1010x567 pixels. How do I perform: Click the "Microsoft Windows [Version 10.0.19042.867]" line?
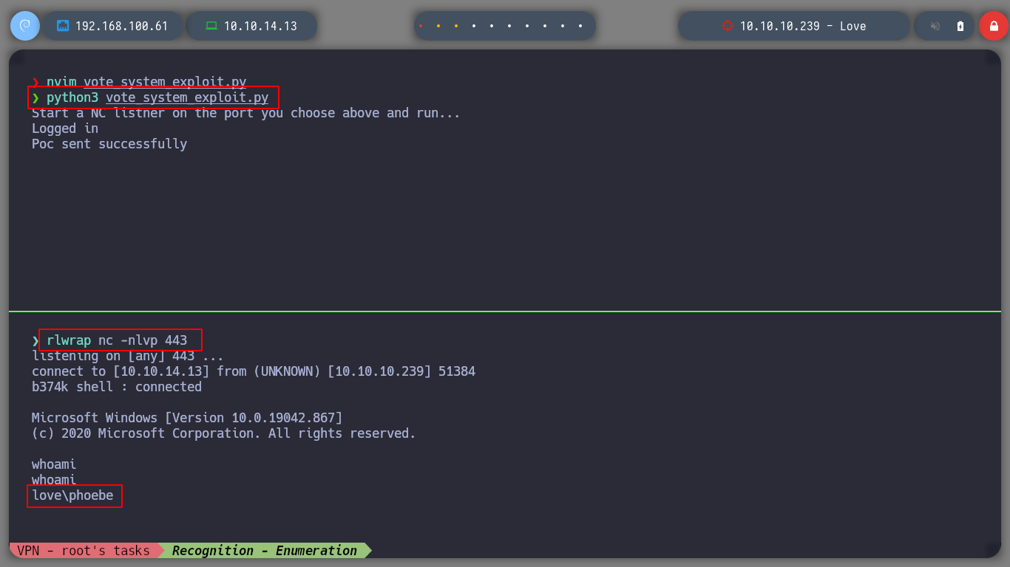click(187, 418)
